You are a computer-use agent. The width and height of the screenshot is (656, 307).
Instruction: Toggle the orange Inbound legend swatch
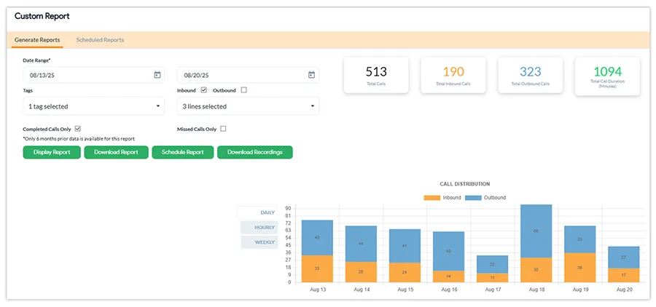coord(432,198)
